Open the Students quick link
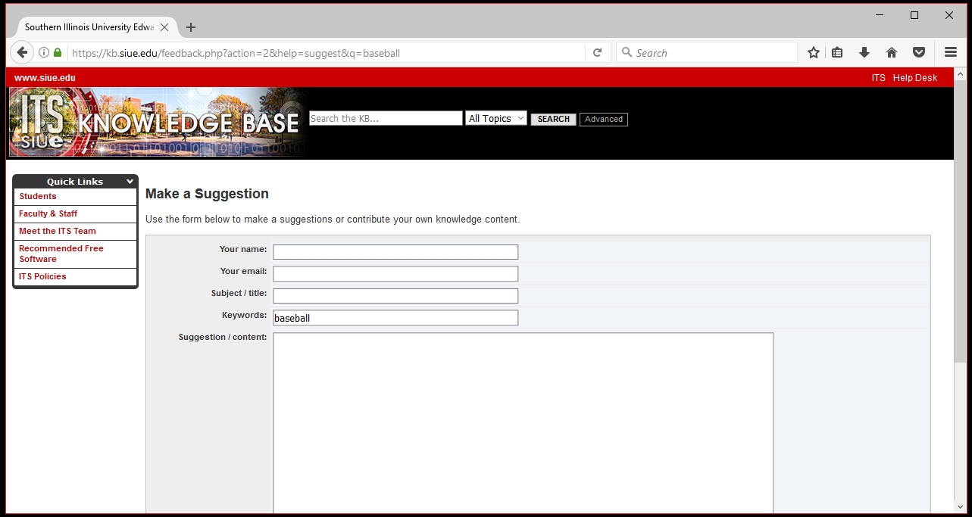This screenshot has height=517, width=972. pos(38,197)
